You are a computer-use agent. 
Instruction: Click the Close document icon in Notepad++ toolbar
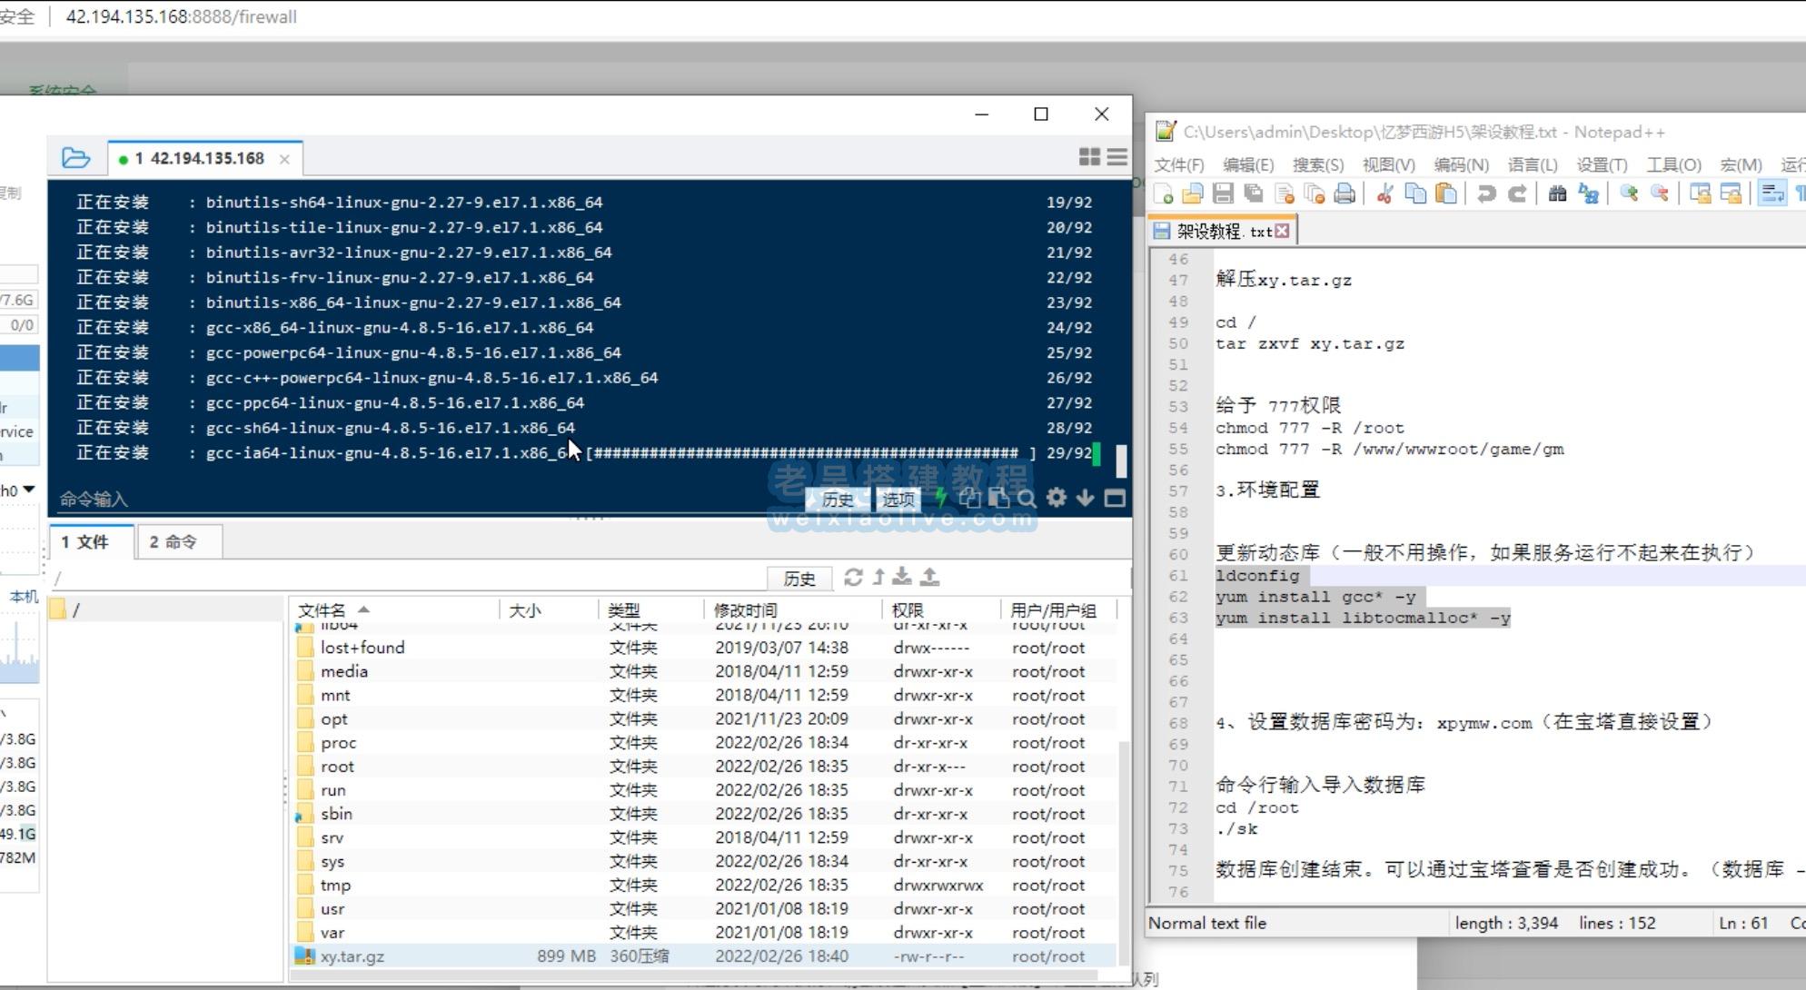click(1284, 193)
